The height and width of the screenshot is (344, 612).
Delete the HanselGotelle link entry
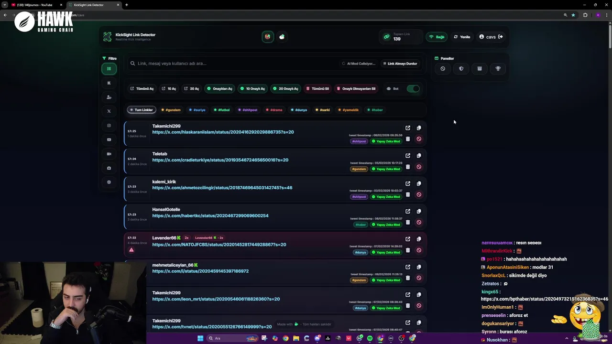[408, 222]
